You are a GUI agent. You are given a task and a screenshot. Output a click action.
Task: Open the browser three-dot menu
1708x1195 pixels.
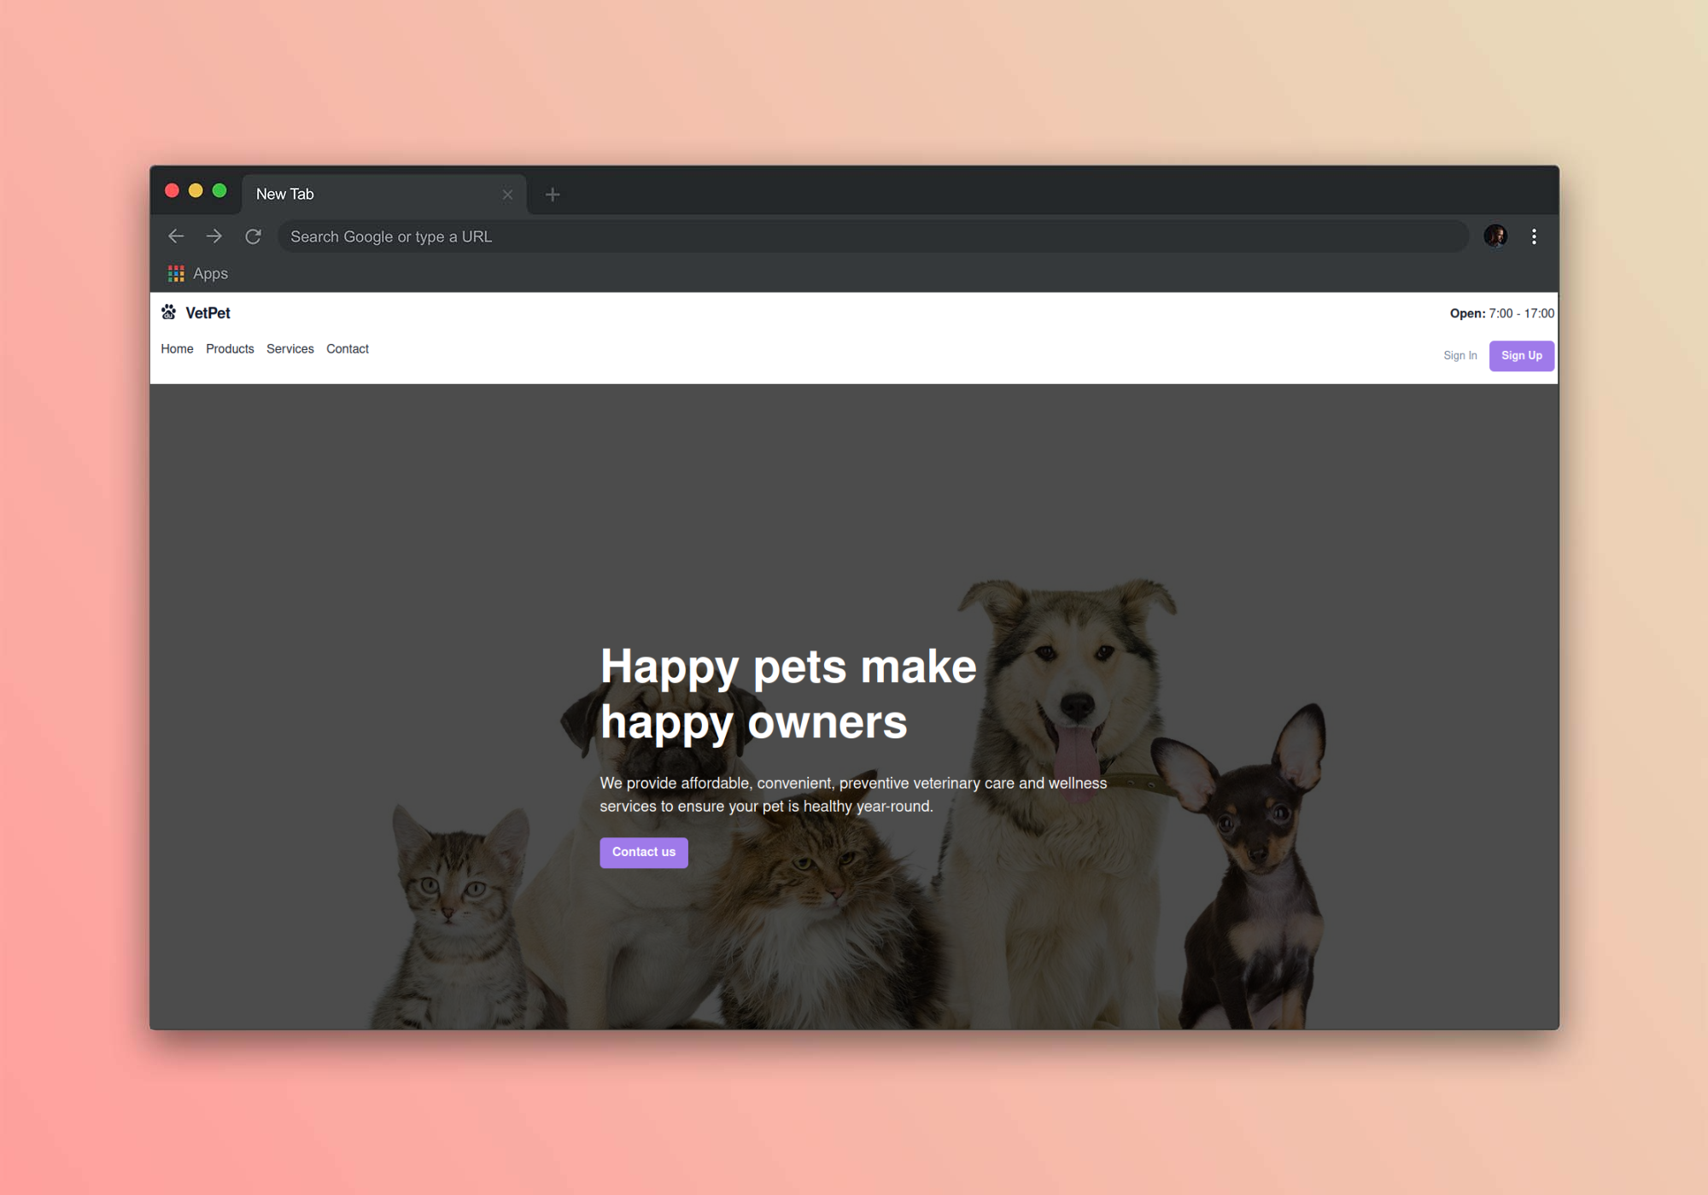coord(1534,236)
